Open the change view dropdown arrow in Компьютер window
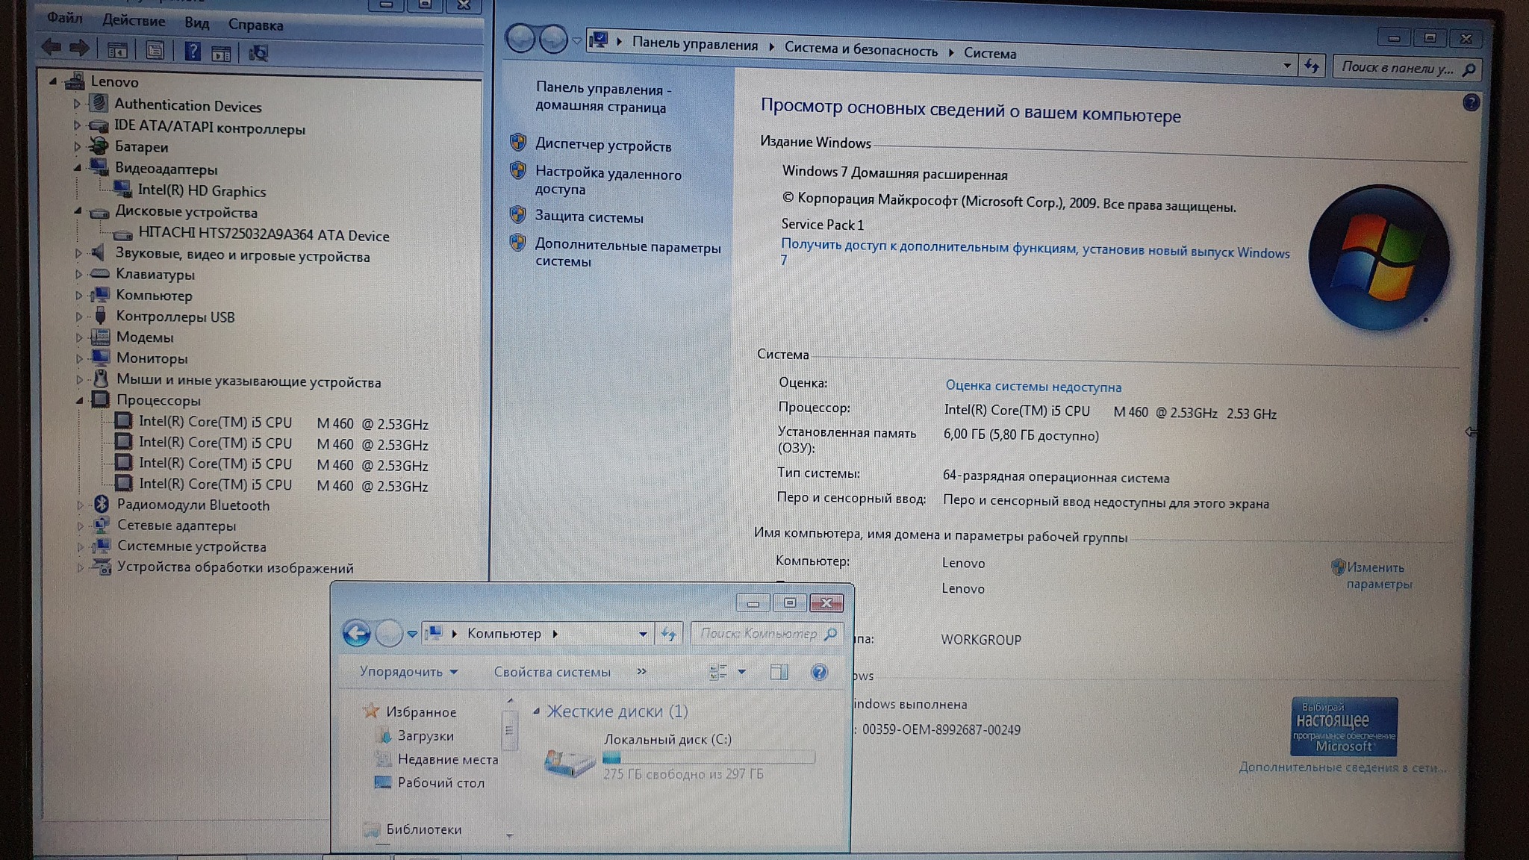Viewport: 1529px width, 860px height. coord(741,672)
